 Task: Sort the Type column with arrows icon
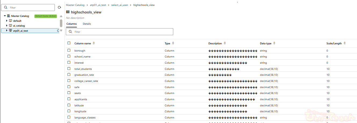click(173, 43)
